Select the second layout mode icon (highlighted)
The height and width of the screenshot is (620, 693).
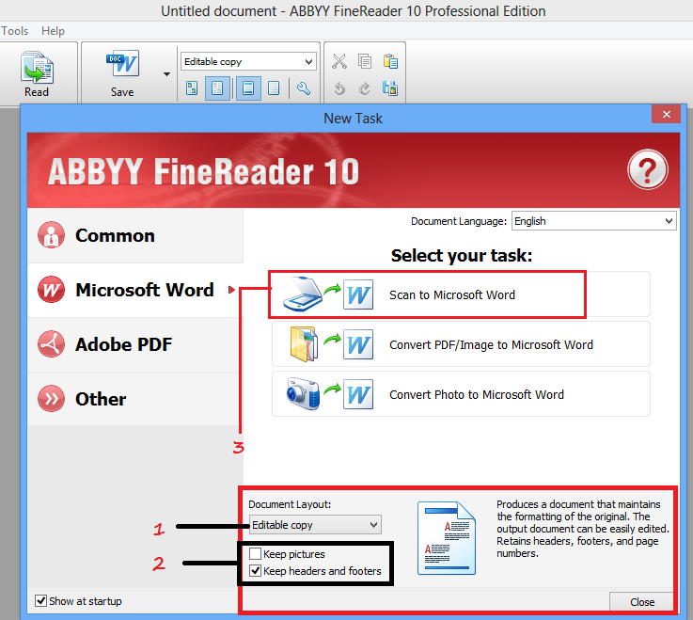pos(217,88)
